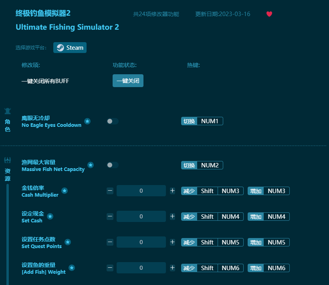This screenshot has height=285, width=329.
Task: Click star icon next to Set Quest Points
Action: tap(68, 242)
